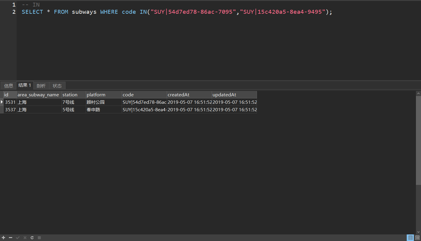The height and width of the screenshot is (241, 421).
Task: Click the apply changes checkmark icon
Action: click(18, 238)
